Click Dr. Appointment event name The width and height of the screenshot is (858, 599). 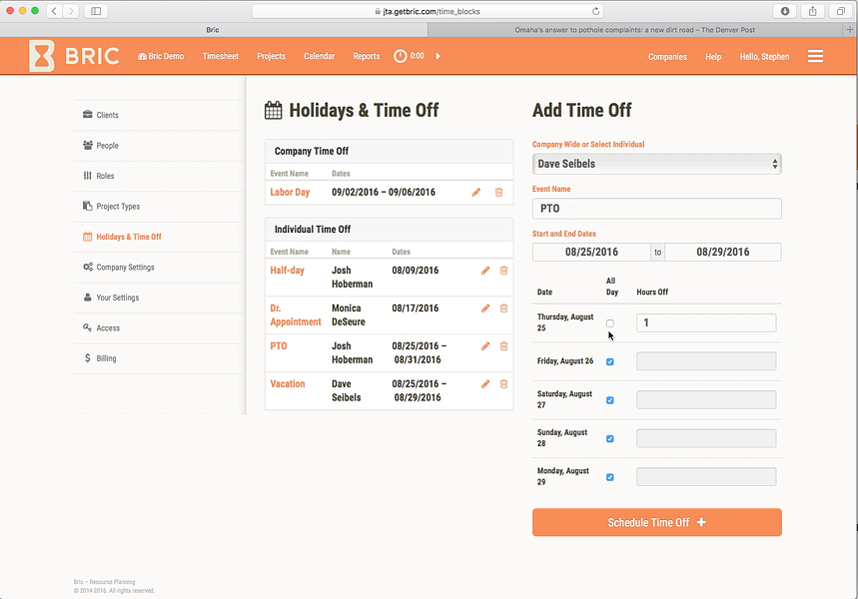[x=296, y=315]
